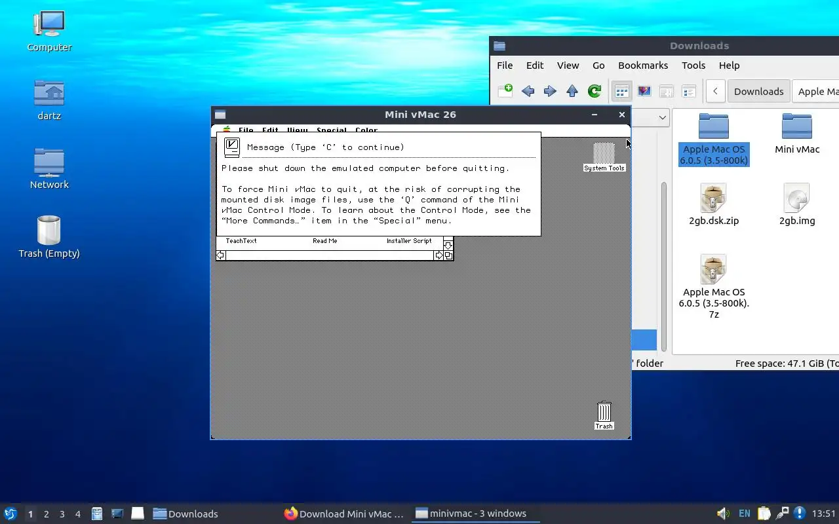839x524 pixels.
Task: Click New Tab icon in Downloads toolbar
Action: tap(505, 91)
